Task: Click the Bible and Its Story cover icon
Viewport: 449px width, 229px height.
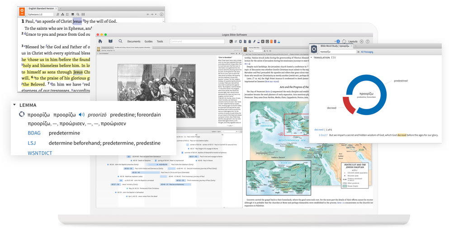Action: 99,49
